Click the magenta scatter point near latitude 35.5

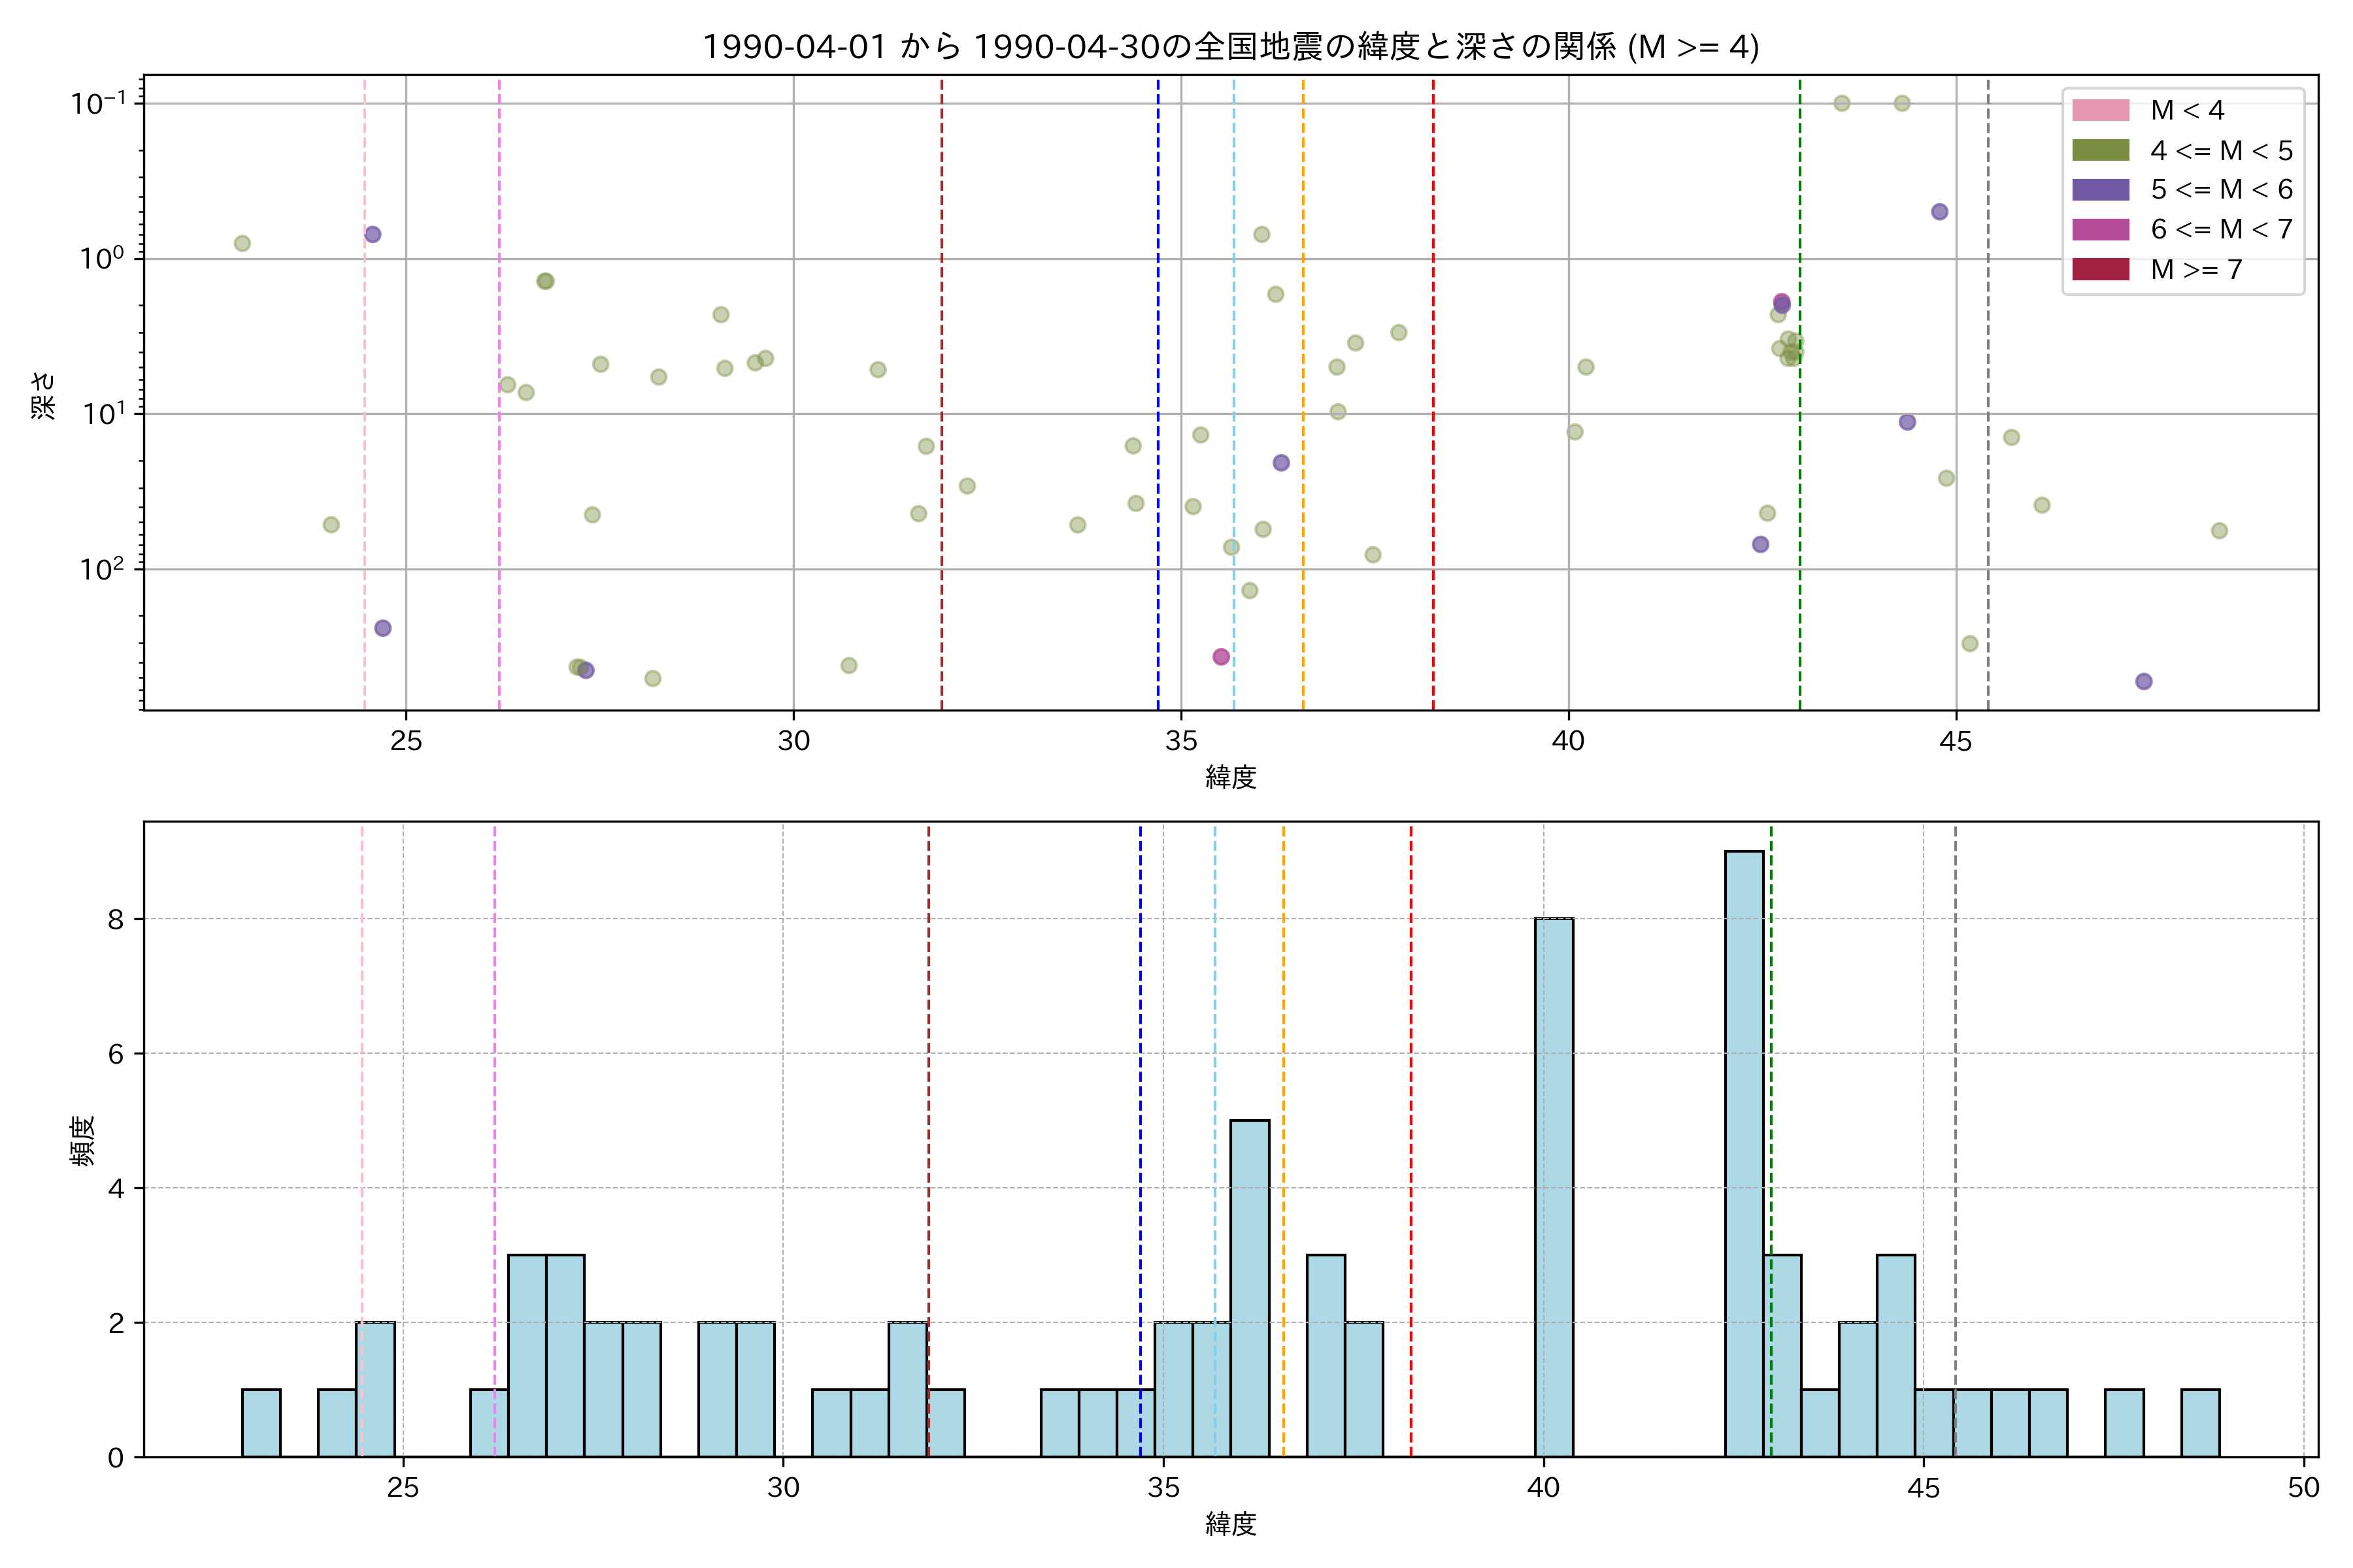[1220, 657]
